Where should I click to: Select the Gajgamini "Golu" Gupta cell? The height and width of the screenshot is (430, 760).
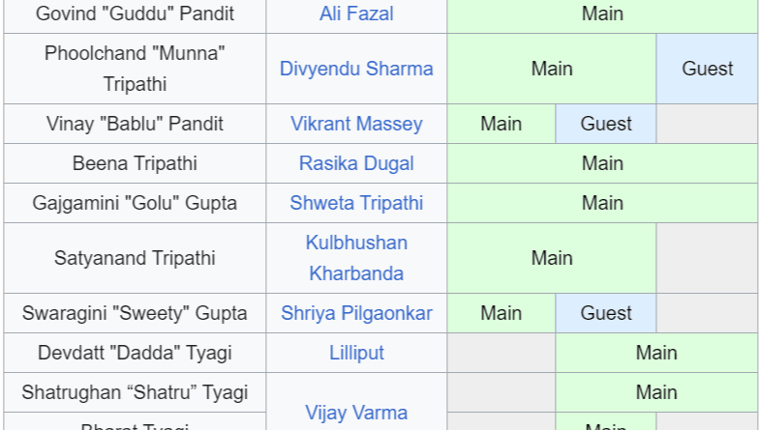coord(135,203)
